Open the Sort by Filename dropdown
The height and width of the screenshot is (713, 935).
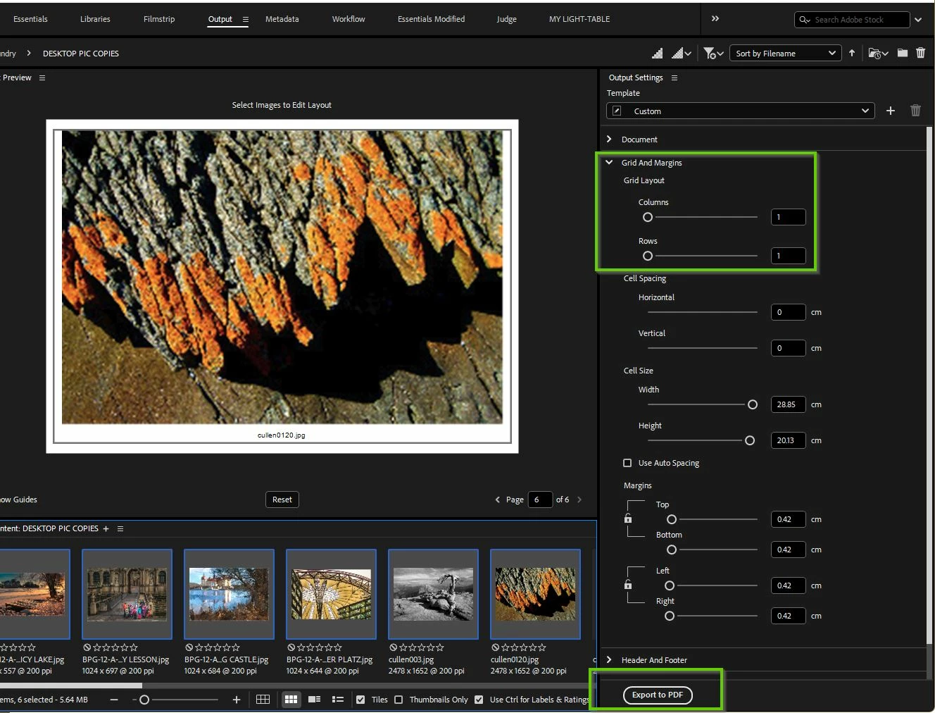tap(785, 54)
